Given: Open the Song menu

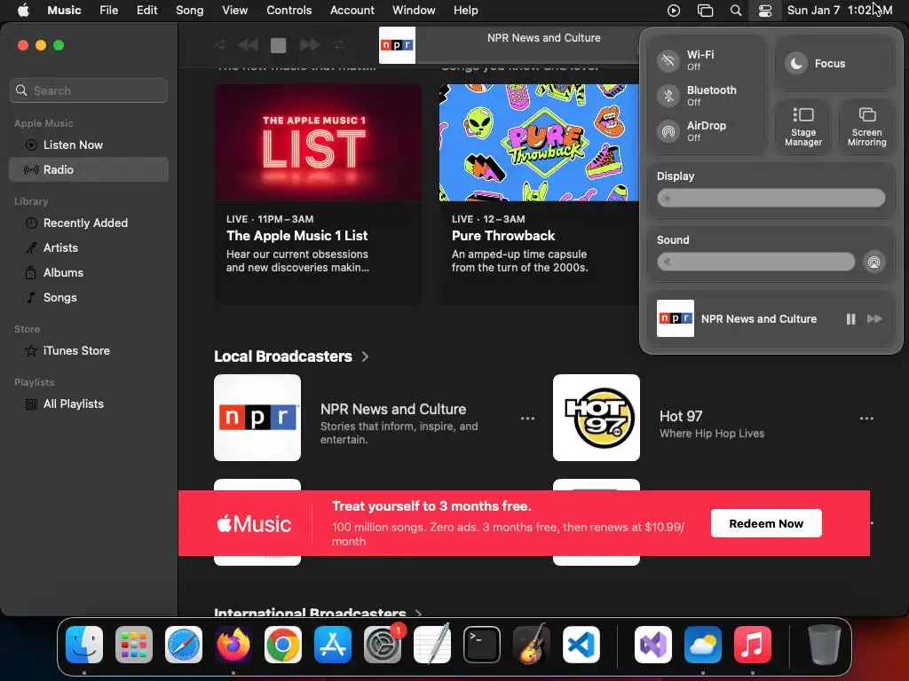Looking at the screenshot, I should click(x=190, y=11).
